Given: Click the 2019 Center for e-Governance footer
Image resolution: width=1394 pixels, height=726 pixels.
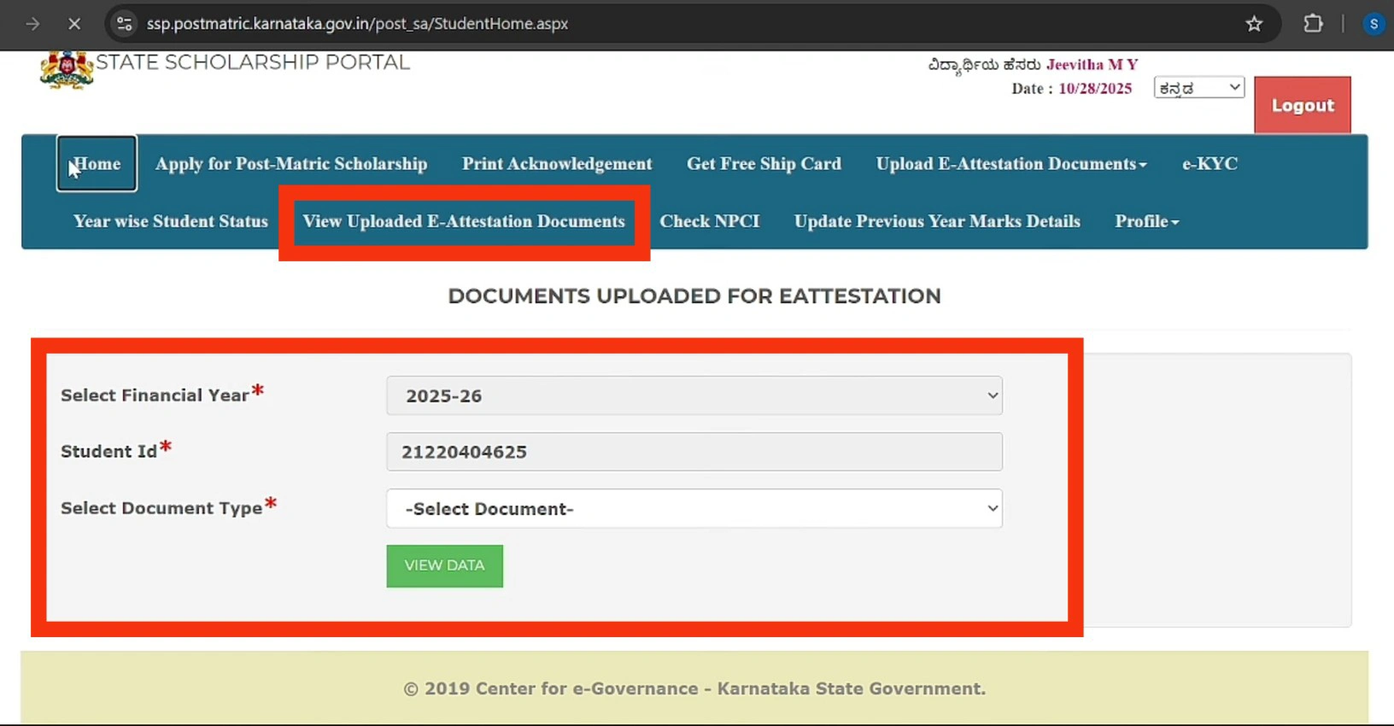Looking at the screenshot, I should coord(694,688).
